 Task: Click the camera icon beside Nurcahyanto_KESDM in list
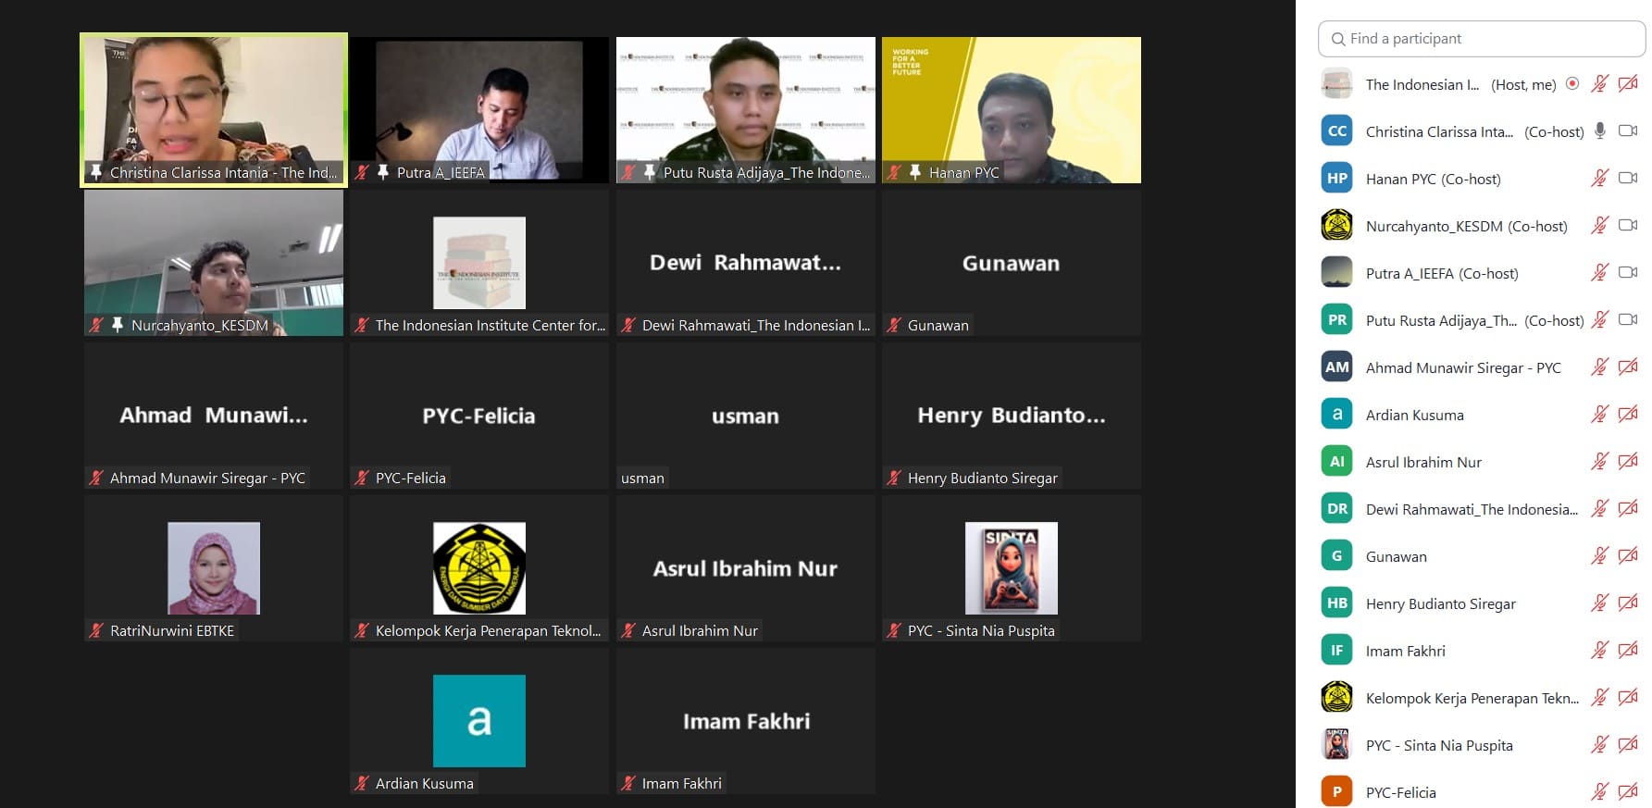(1628, 226)
